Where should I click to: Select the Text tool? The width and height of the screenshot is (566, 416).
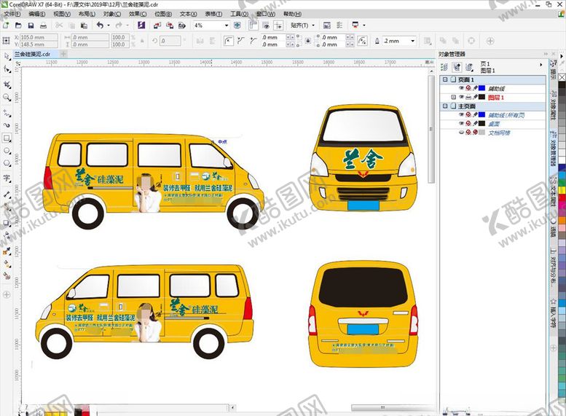(7, 178)
